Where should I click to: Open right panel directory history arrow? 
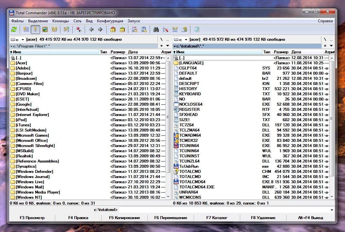click(331, 46)
